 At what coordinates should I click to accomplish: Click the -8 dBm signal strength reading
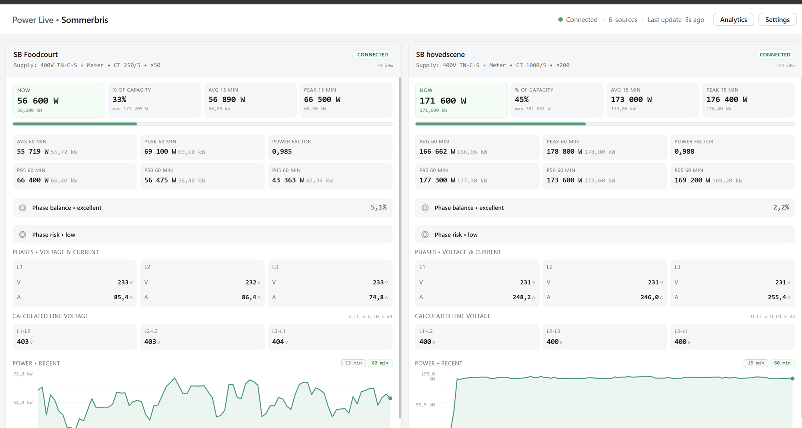click(x=385, y=66)
